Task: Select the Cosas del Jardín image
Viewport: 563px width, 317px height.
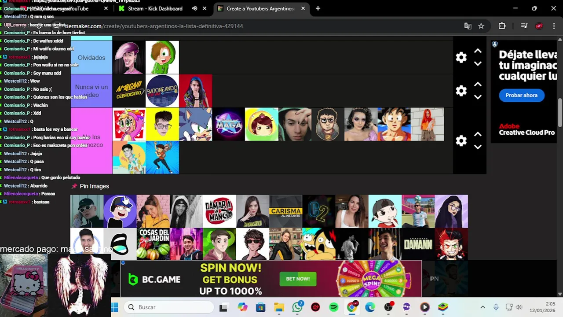Action: [x=153, y=244]
